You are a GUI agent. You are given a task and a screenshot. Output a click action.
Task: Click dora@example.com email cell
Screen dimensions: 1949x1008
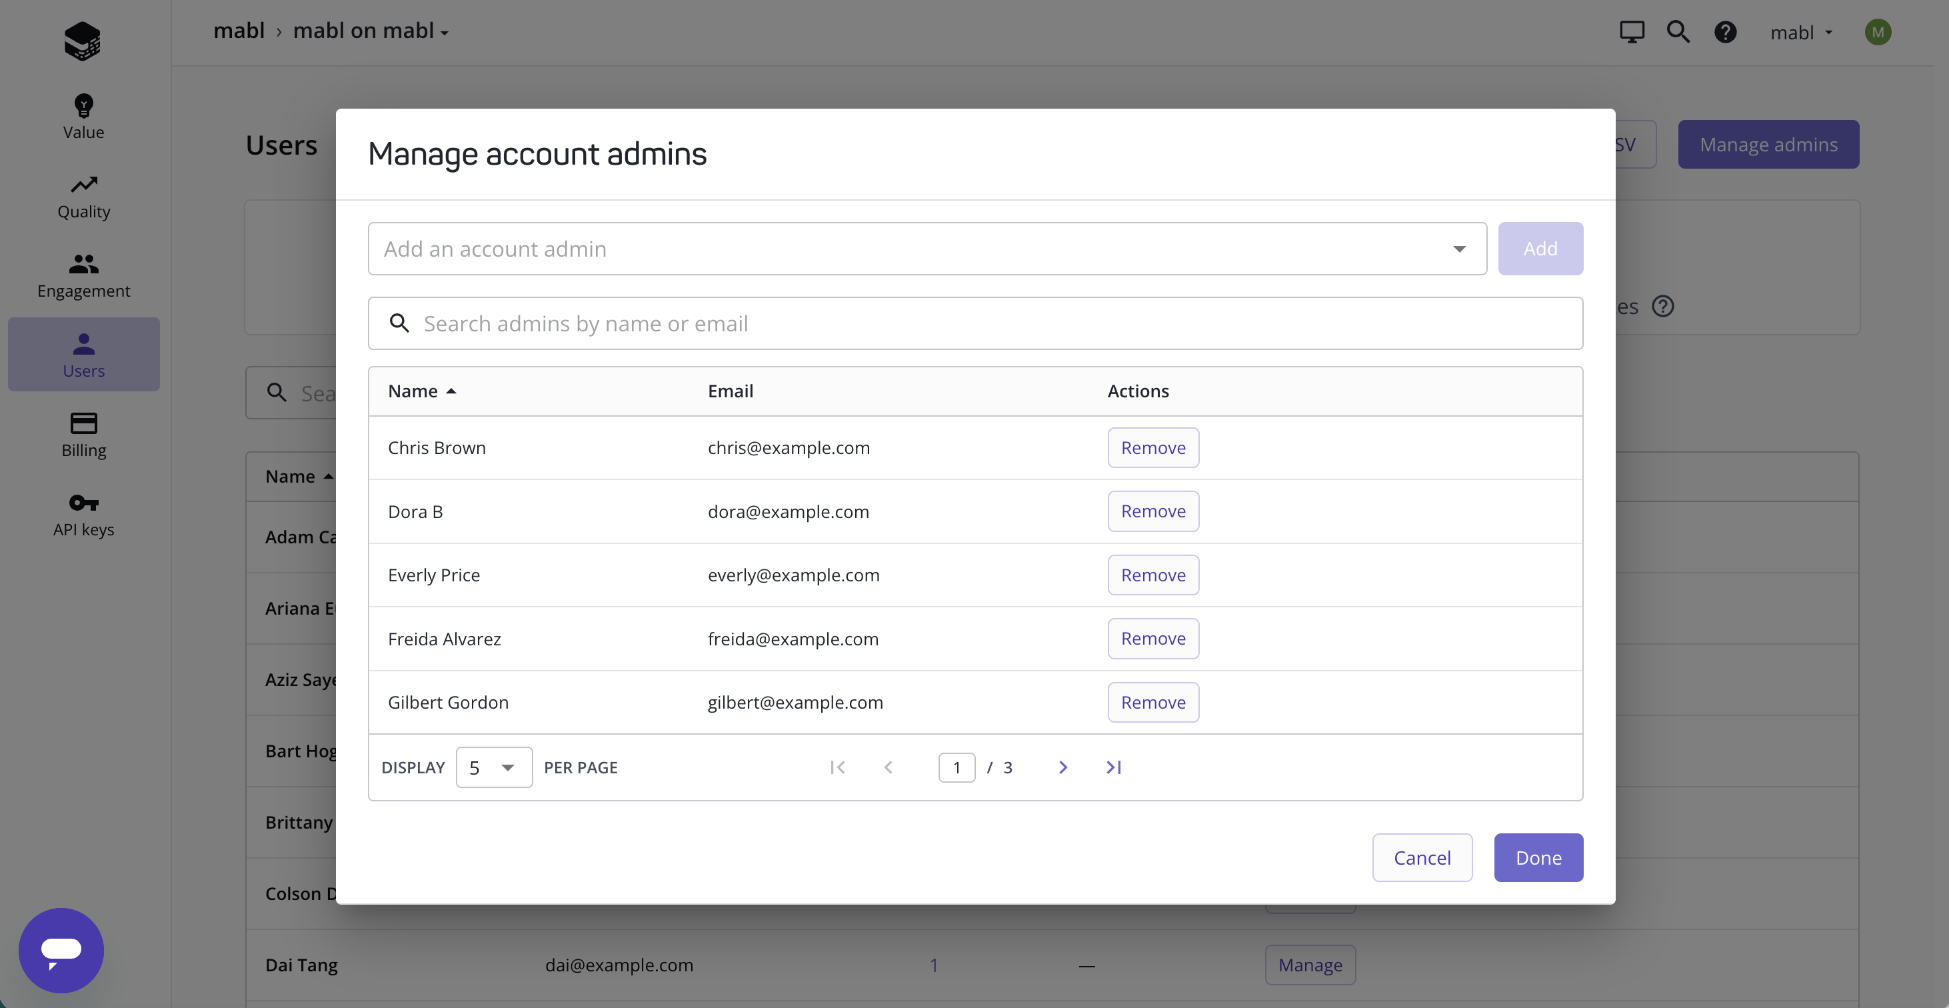(x=789, y=511)
